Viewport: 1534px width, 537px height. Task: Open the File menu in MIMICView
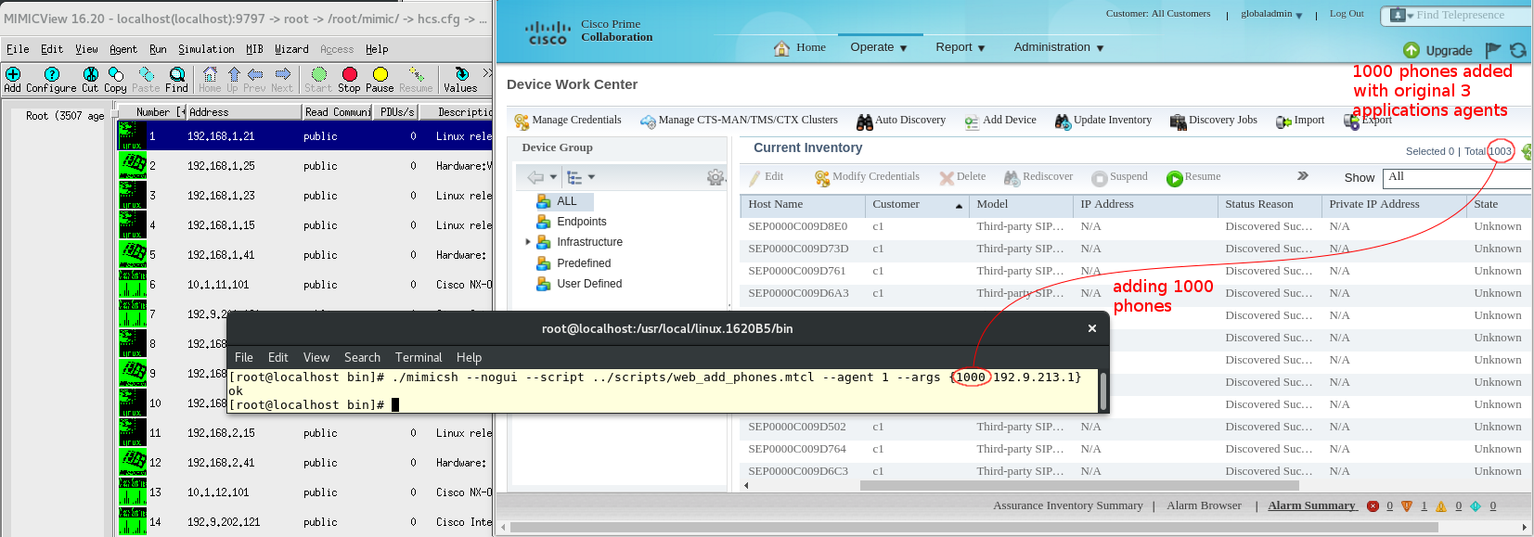18,49
